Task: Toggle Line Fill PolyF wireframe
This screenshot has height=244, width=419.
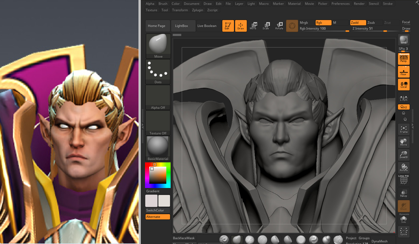Action: point(404,180)
